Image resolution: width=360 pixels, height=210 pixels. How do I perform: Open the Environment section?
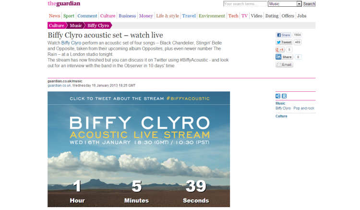[x=212, y=16]
